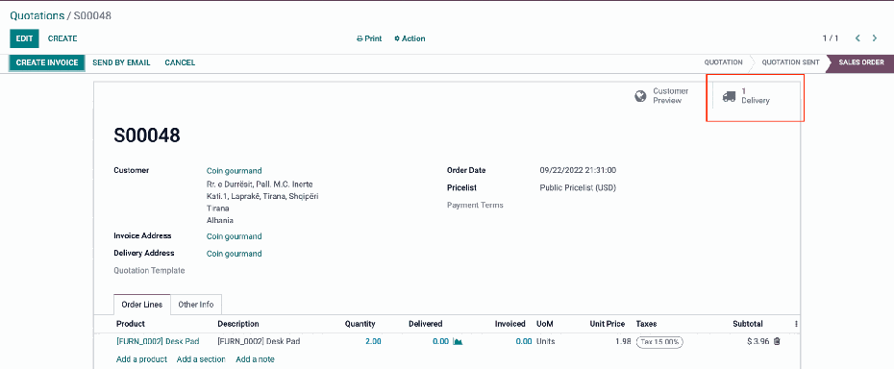This screenshot has height=369, width=894.
Task: Switch to the Other Info tab
Action: [195, 305]
